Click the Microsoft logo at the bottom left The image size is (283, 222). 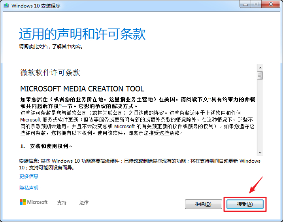coord(34,202)
